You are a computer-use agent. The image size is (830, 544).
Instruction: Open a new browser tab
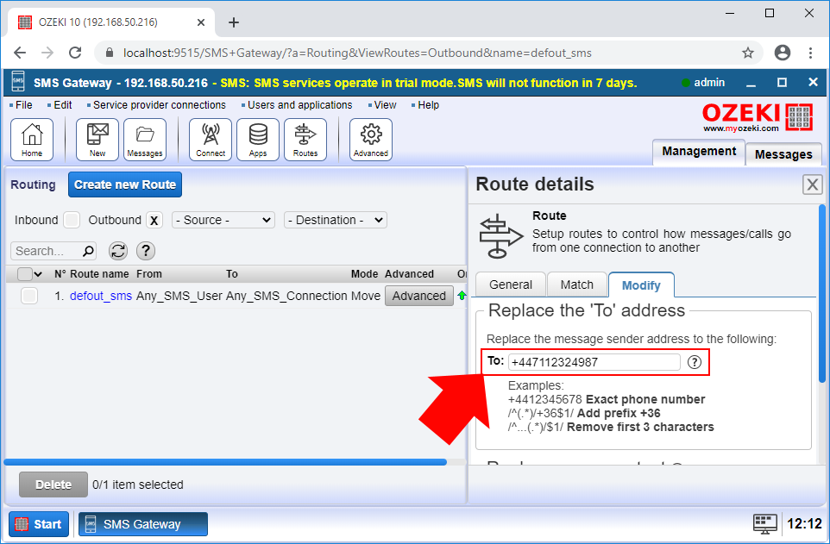234,22
